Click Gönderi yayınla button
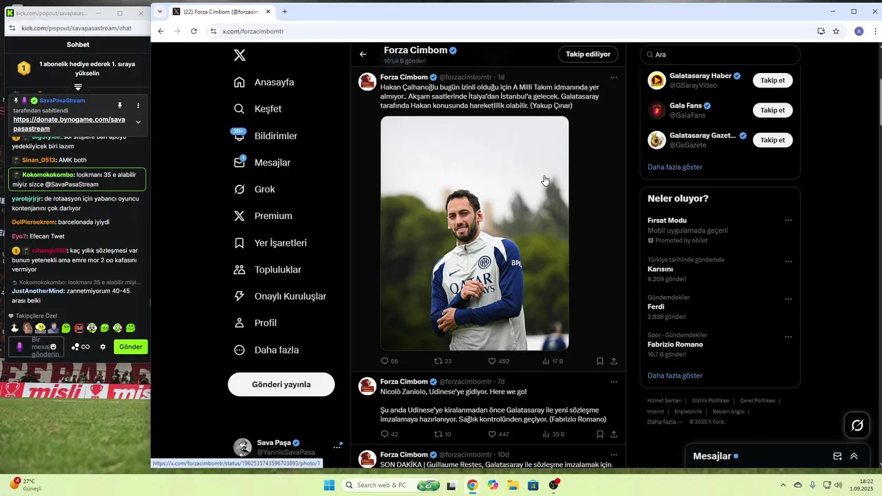The height and width of the screenshot is (496, 882). click(281, 384)
